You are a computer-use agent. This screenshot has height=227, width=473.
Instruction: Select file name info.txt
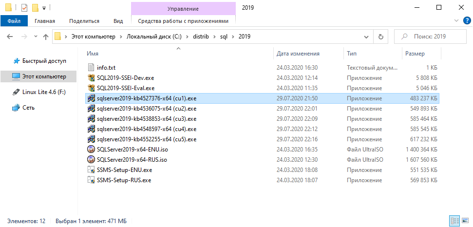coord(106,68)
